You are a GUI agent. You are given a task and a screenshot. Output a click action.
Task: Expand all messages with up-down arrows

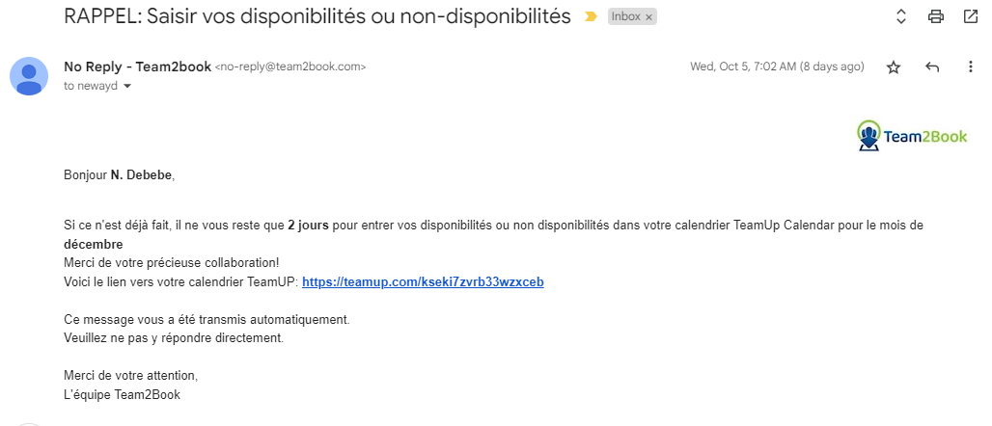(901, 17)
